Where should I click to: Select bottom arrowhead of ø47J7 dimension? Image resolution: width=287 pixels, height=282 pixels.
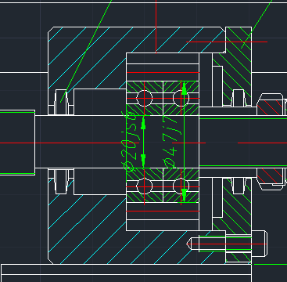tap(184, 195)
